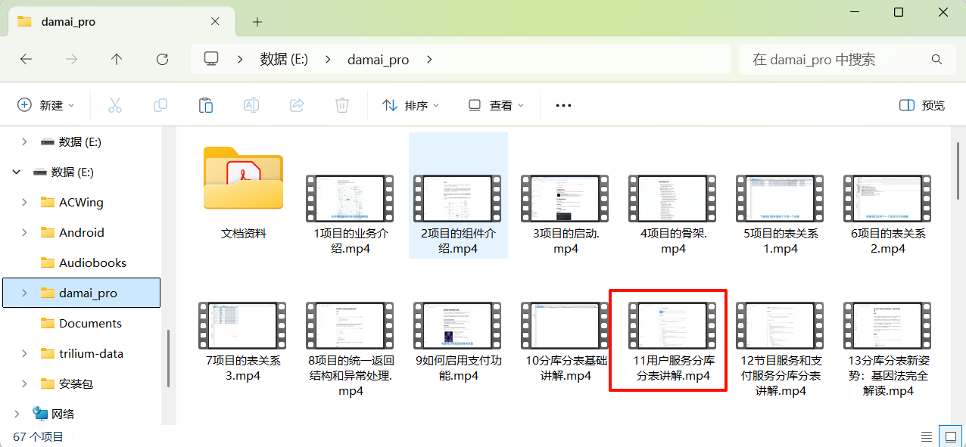Expand the Android folder in sidebar
Screen dimensions: 966x447
[x=24, y=232]
